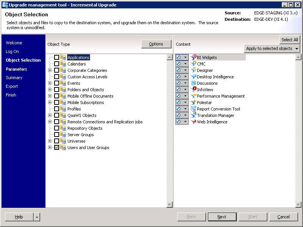Screen dimensions: 303x227
Task: Click the Cancel button
Action: pyautogui.click(x=283, y=217)
